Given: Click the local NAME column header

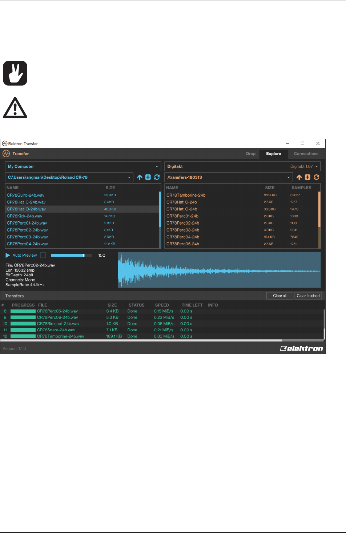Looking at the screenshot, I should [12, 188].
